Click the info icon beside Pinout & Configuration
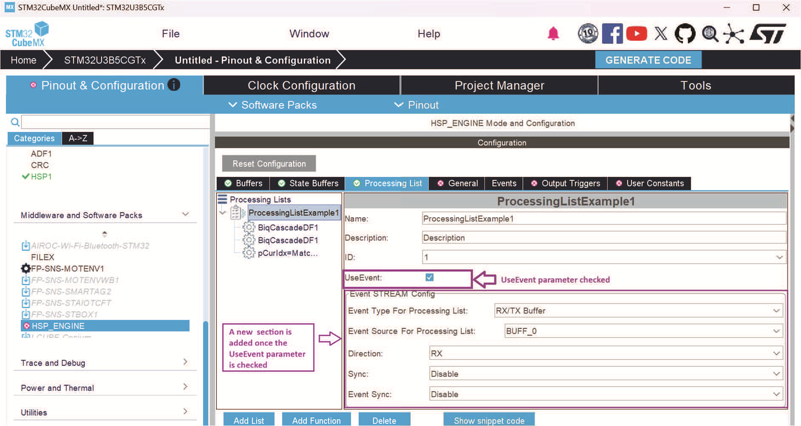 [174, 84]
